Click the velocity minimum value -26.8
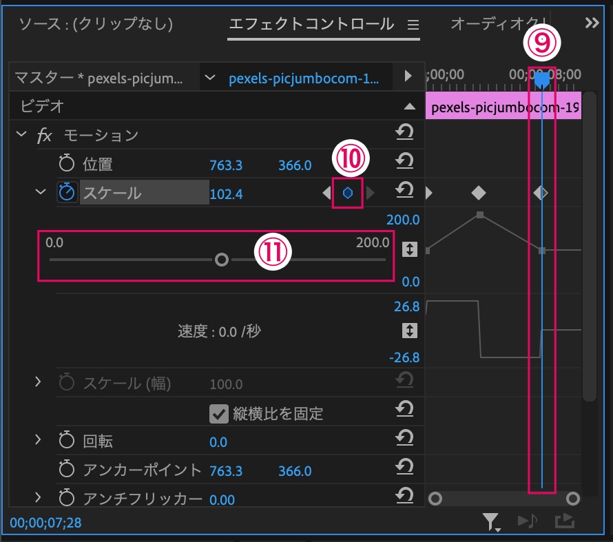The image size is (613, 542). [x=404, y=357]
